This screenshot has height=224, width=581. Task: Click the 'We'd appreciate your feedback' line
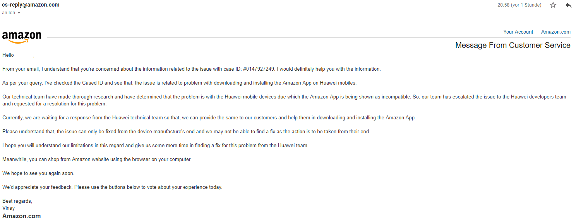112,187
